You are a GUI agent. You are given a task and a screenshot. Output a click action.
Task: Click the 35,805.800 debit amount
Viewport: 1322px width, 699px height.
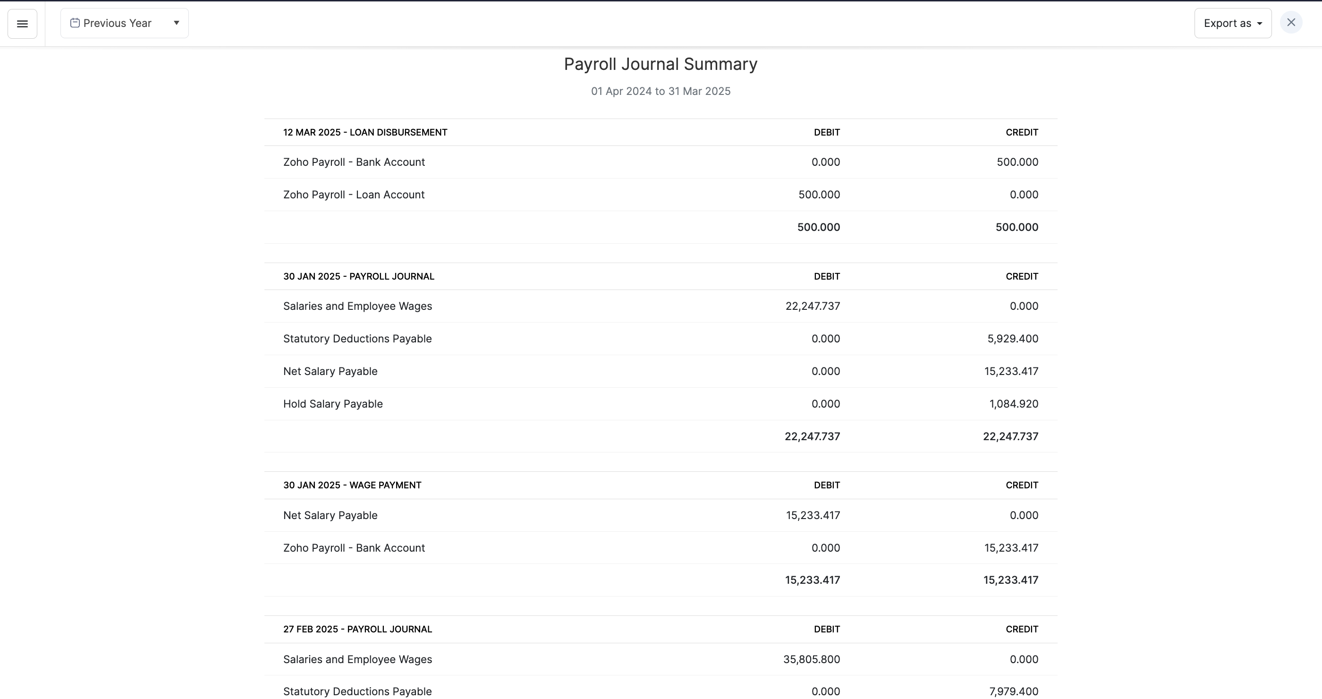click(x=811, y=659)
